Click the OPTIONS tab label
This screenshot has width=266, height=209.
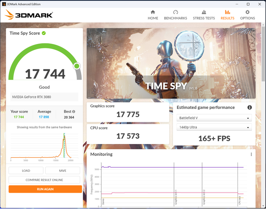[248, 18]
